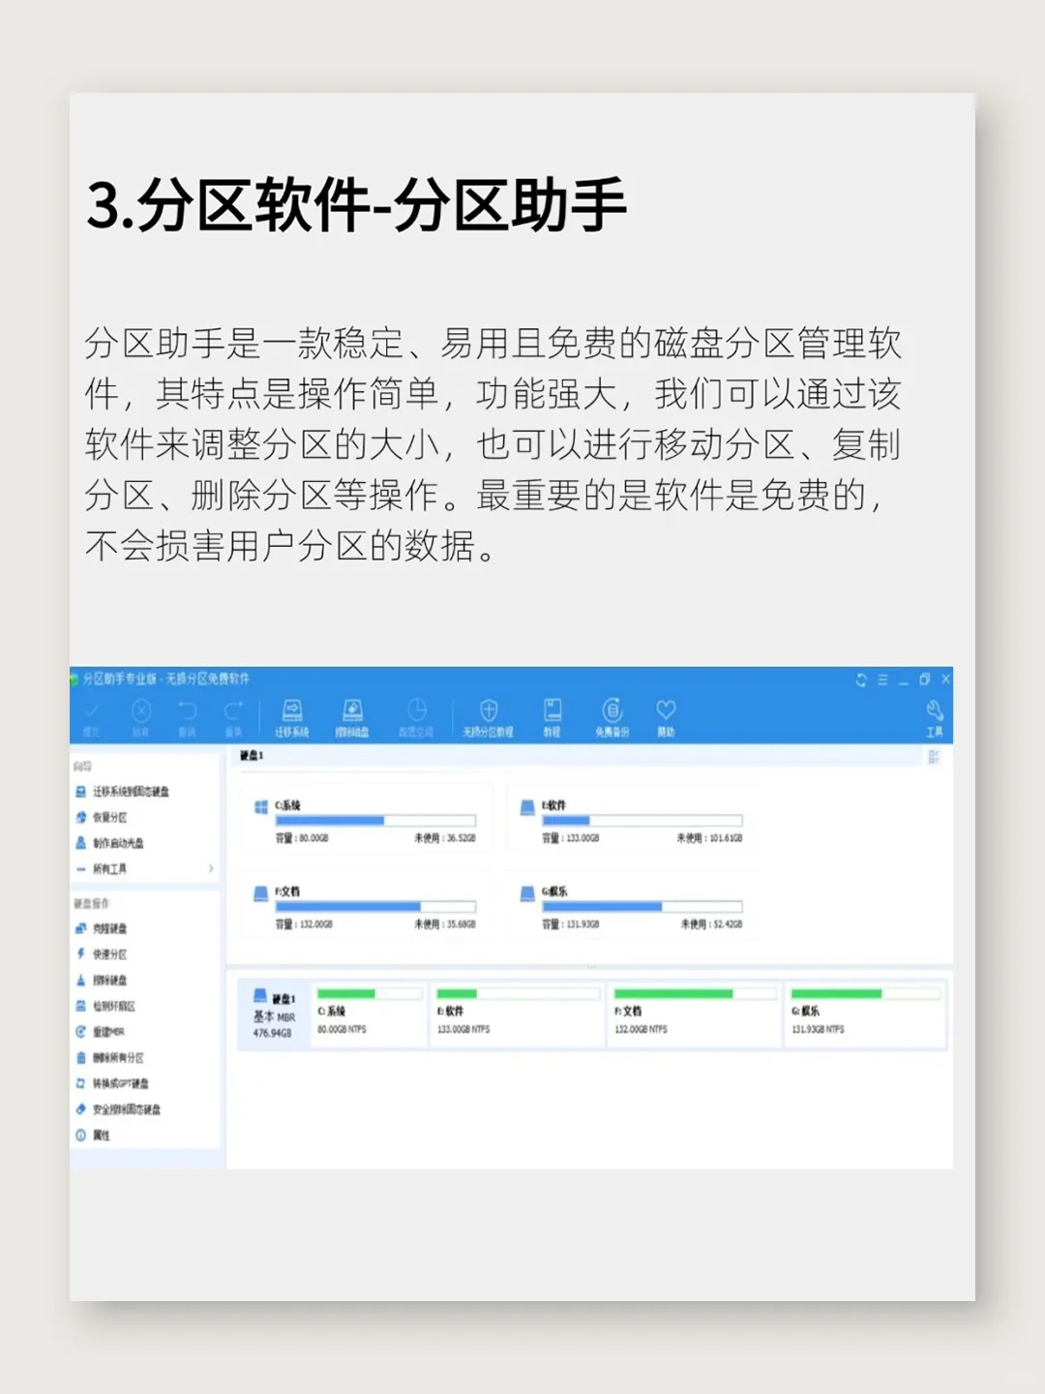Select the G:娱乐 partition in bottom disk bar
Viewport: 1045px width, 1394px height.
click(x=866, y=1012)
